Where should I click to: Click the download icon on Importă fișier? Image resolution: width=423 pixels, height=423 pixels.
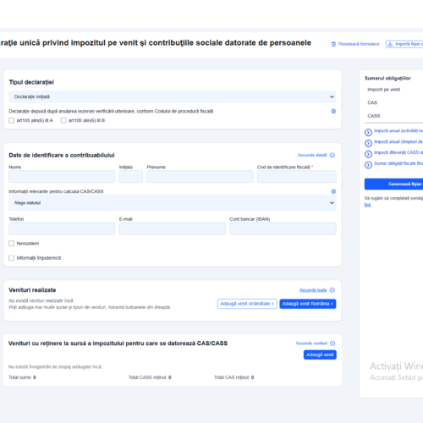pyautogui.click(x=390, y=44)
